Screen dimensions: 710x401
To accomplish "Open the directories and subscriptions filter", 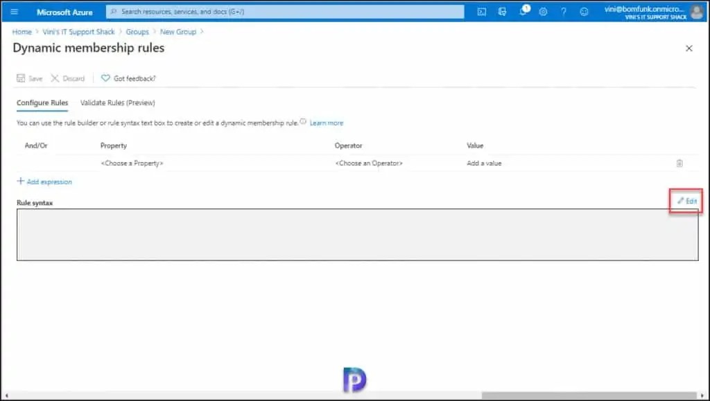I will click(503, 11).
